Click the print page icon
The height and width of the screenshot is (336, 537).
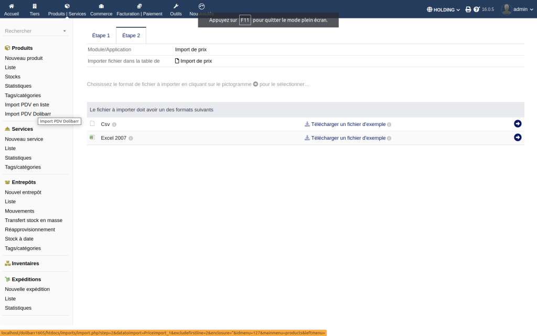468,9
